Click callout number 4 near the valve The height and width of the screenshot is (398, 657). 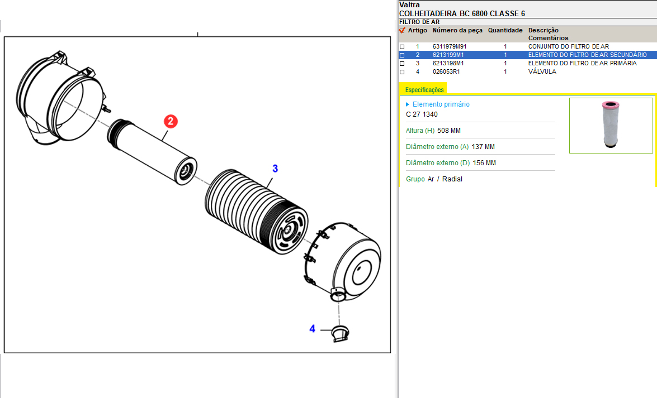click(x=313, y=329)
